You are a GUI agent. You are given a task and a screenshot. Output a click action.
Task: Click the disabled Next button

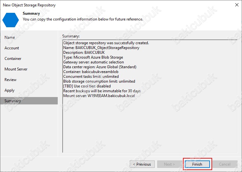[169, 164]
